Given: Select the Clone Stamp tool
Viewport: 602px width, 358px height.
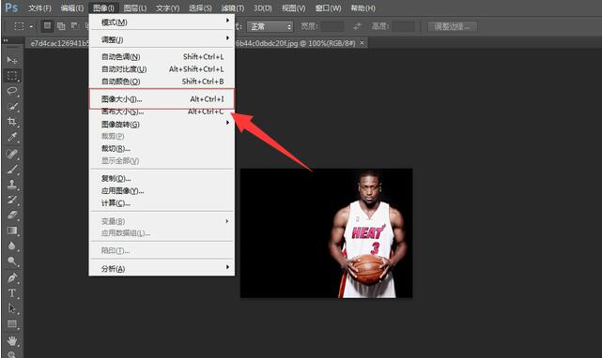Looking at the screenshot, I should [x=12, y=185].
